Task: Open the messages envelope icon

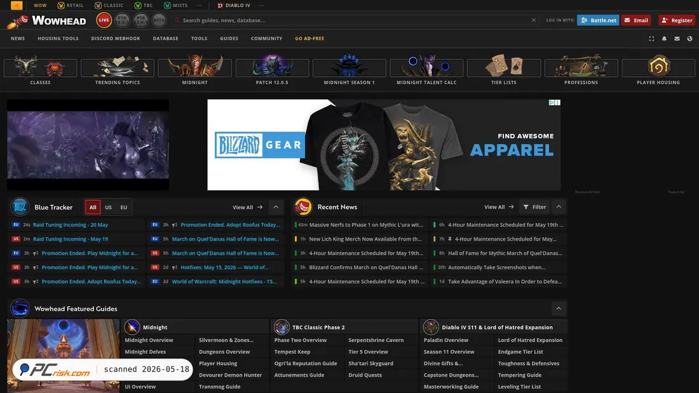Action: [x=677, y=39]
